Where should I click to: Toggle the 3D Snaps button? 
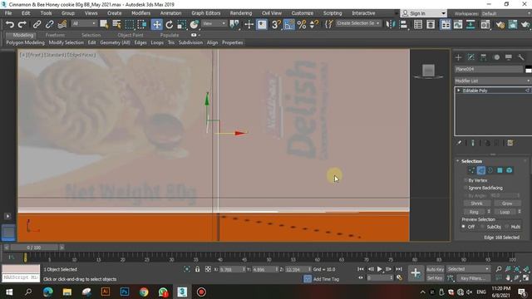pos(276,24)
